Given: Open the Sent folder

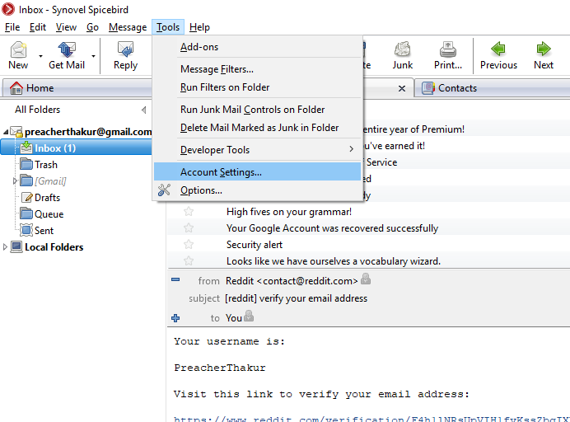Looking at the screenshot, I should 44,231.
